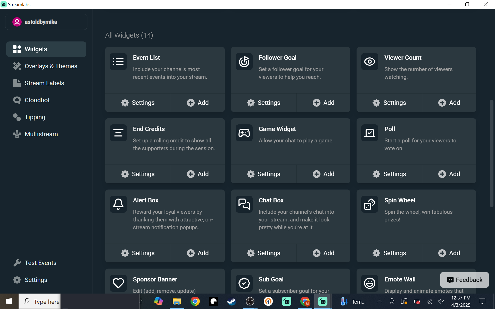Click the Game Widget controller icon
The height and width of the screenshot is (309, 495).
click(244, 133)
